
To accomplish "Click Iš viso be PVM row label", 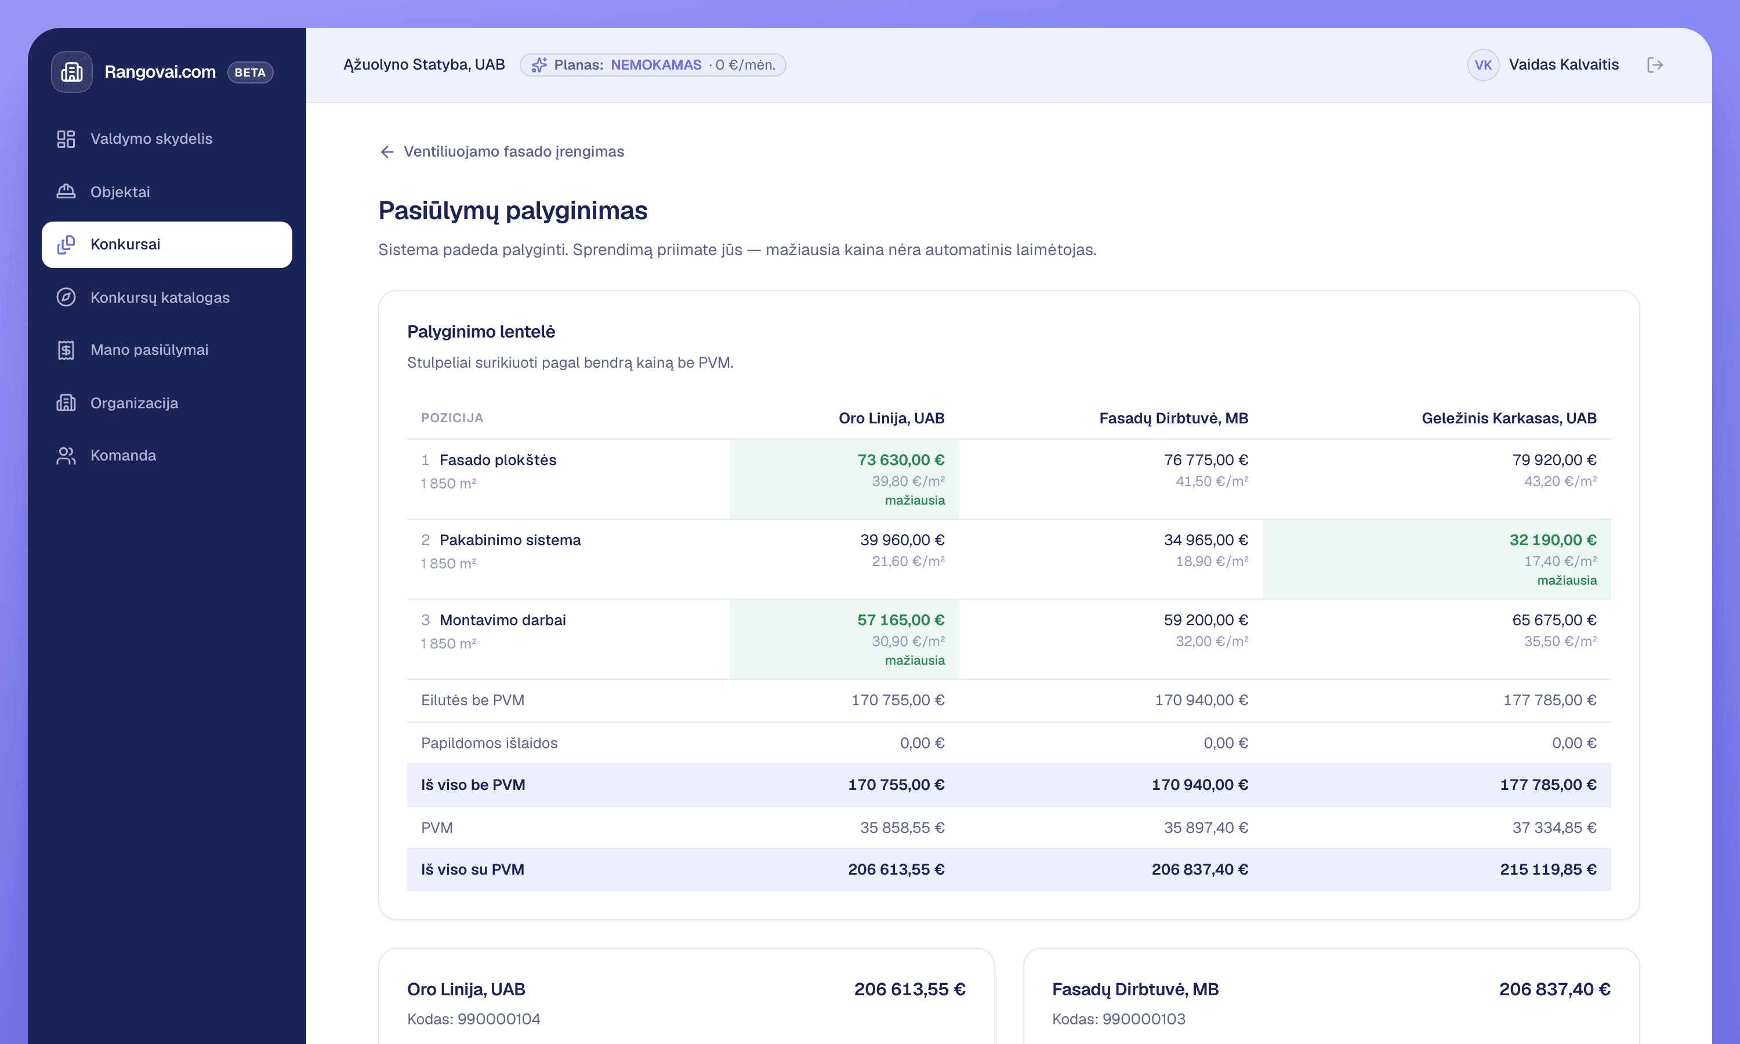I will tap(473, 784).
